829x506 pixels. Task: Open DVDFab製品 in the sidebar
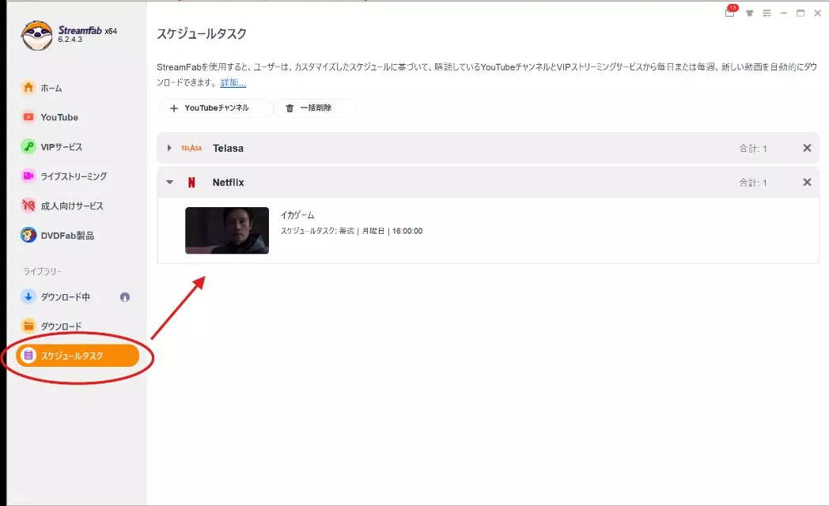(x=57, y=235)
